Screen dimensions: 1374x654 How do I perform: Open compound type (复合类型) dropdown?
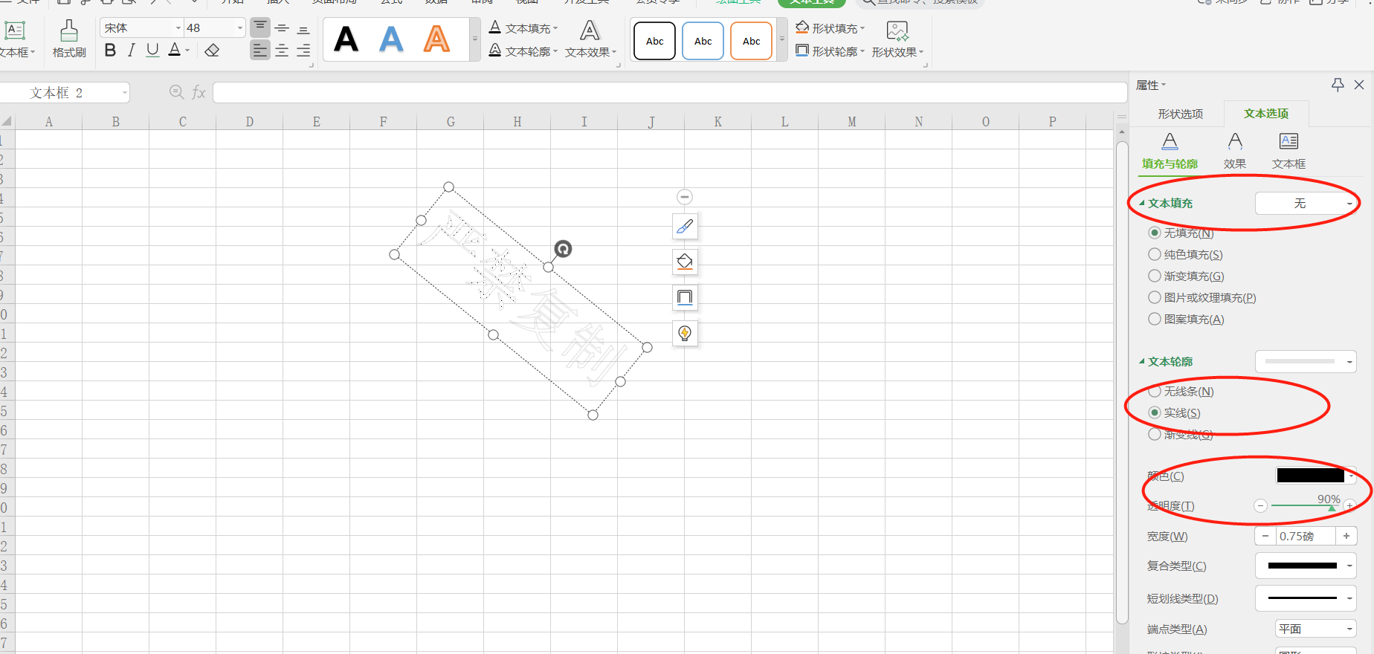[1306, 566]
